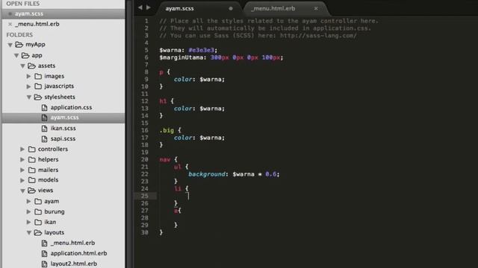The height and width of the screenshot is (268, 478).
Task: Click the _menu.html.erb file icon in layouts
Action: click(45, 243)
